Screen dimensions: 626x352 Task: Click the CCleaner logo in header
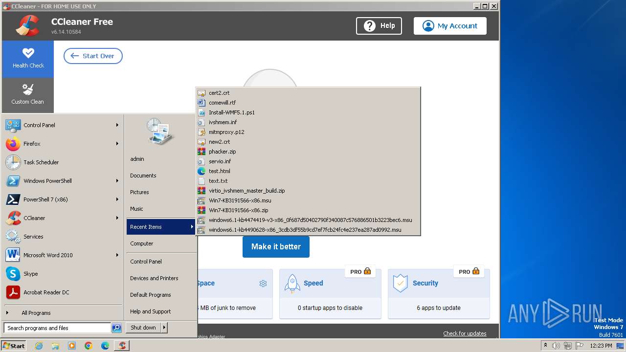[x=27, y=26]
